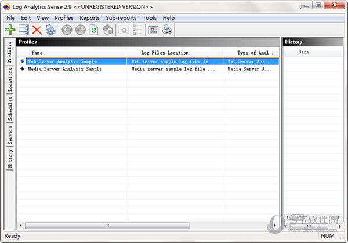
Task: Maximize the Log Analytics Sense window
Action: click(318, 5)
